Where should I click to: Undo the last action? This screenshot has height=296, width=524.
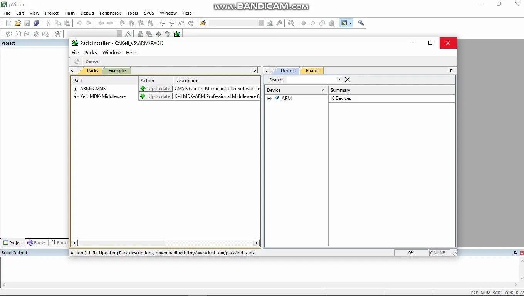click(79, 23)
